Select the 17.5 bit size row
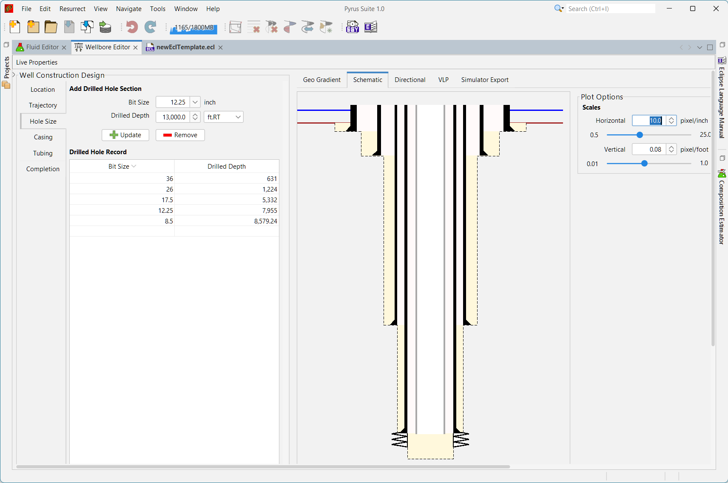This screenshot has height=483, width=728. click(x=174, y=200)
